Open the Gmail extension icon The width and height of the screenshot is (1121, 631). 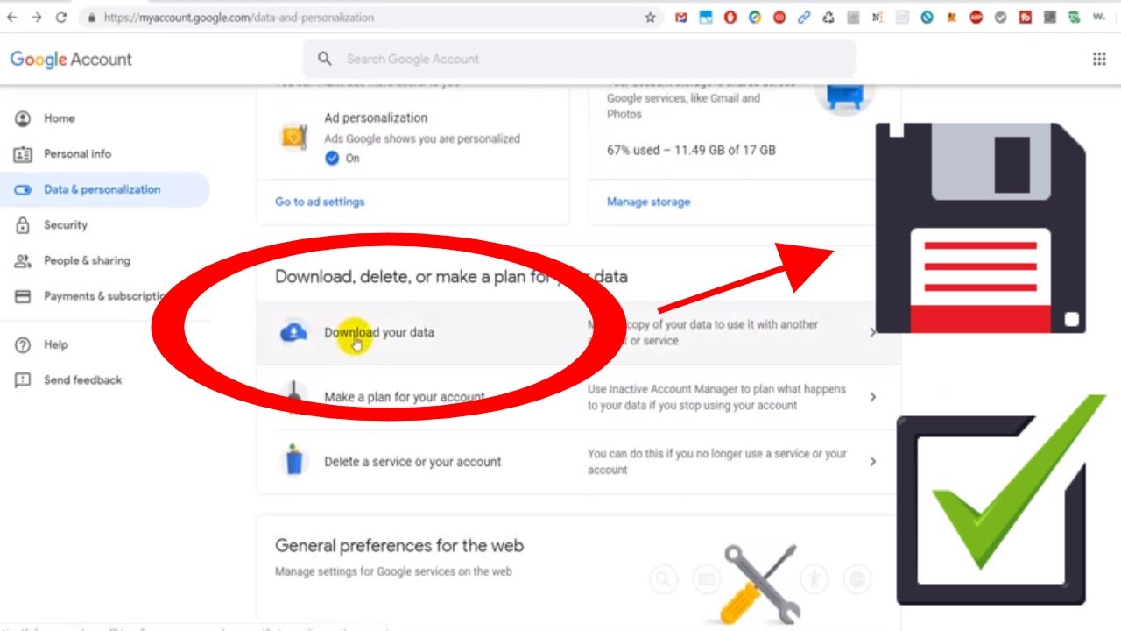(x=681, y=18)
